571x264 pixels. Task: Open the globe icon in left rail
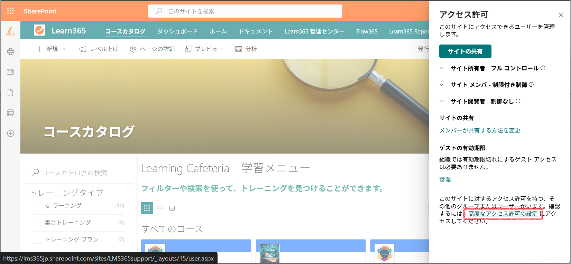click(10, 52)
